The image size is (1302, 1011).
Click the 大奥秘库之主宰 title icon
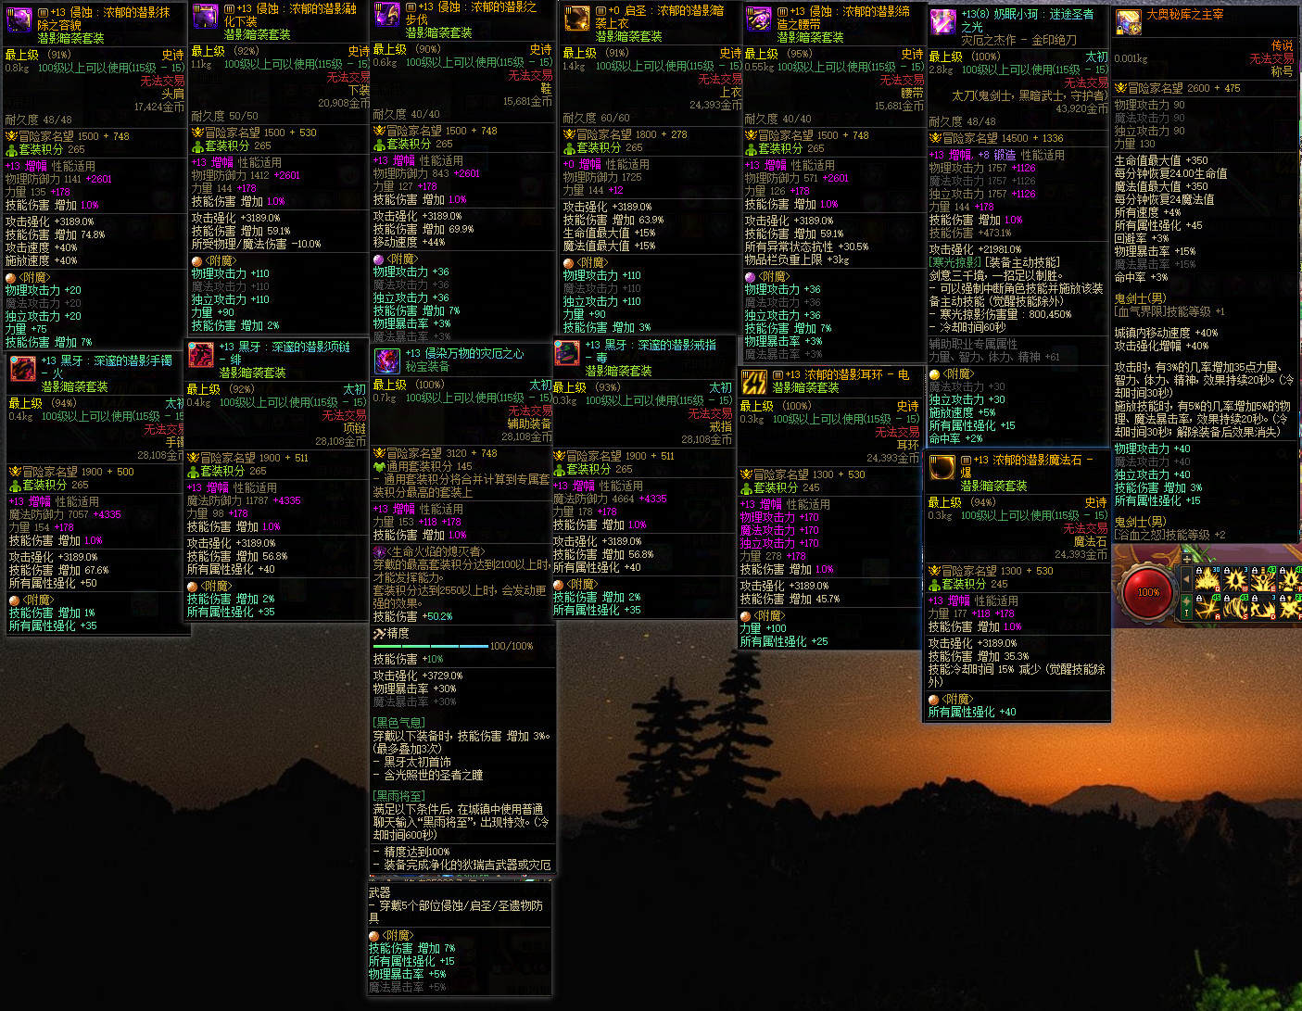(1129, 22)
